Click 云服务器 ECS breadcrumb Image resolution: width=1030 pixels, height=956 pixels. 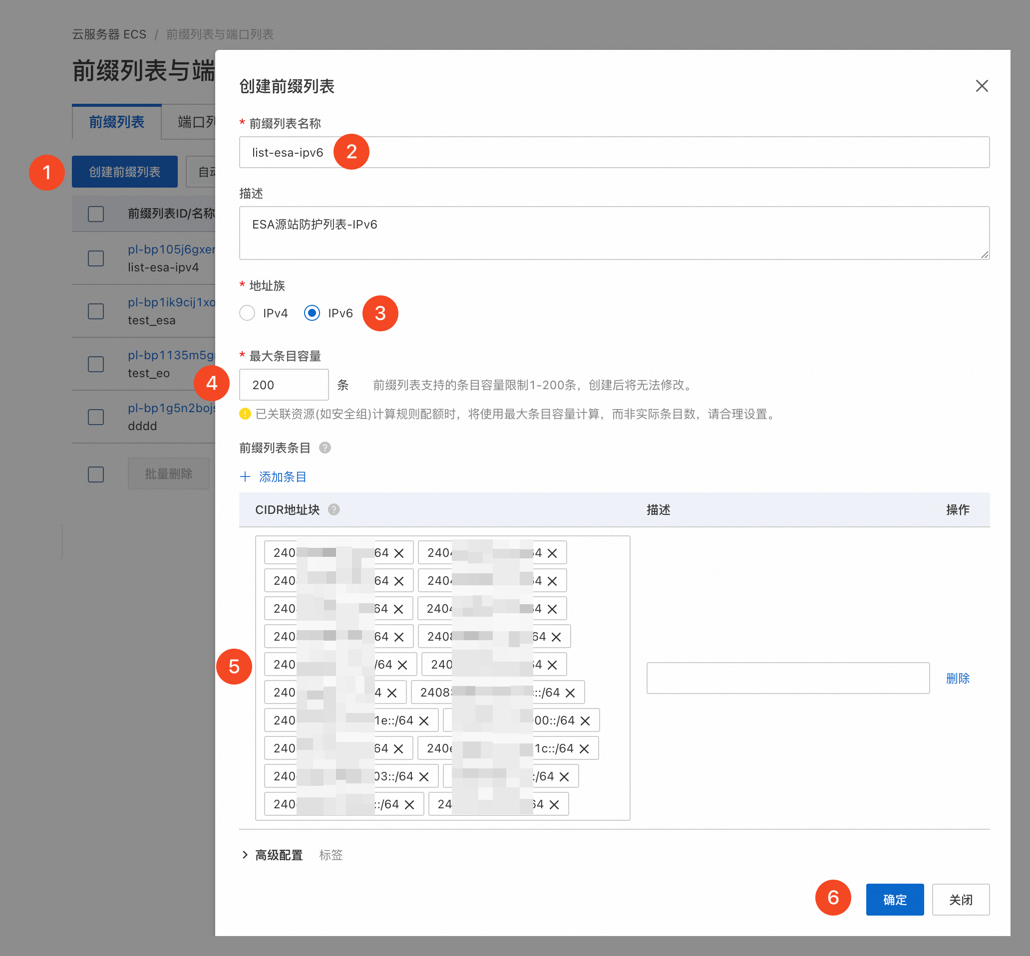[109, 34]
